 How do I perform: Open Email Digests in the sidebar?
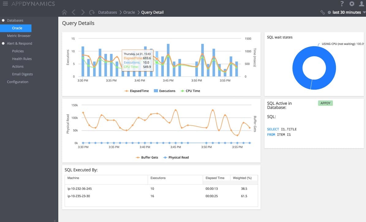pyautogui.click(x=22, y=74)
